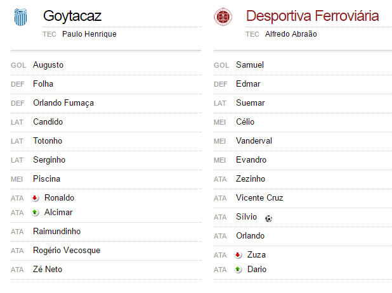Click the red substitution arrow beside Ronaldo

35,198
